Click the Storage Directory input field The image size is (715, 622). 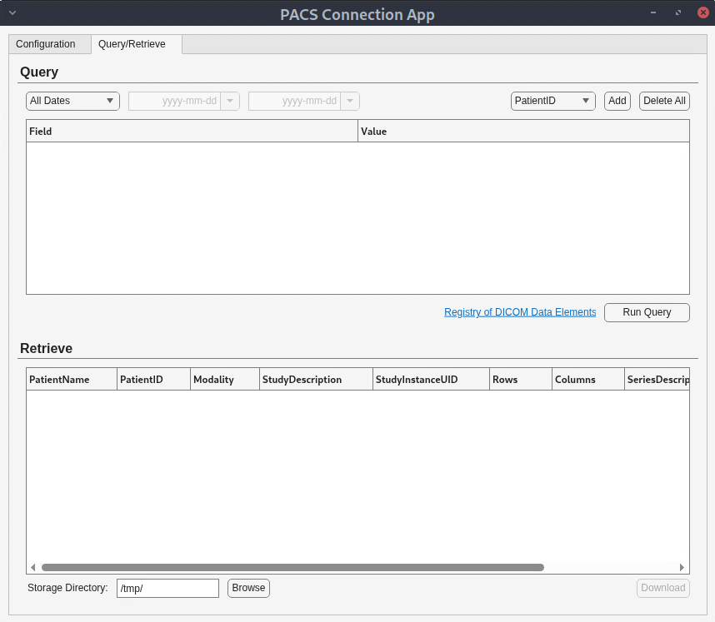(167, 589)
